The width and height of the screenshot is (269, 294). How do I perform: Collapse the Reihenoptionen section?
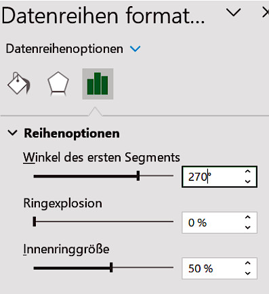point(12,133)
